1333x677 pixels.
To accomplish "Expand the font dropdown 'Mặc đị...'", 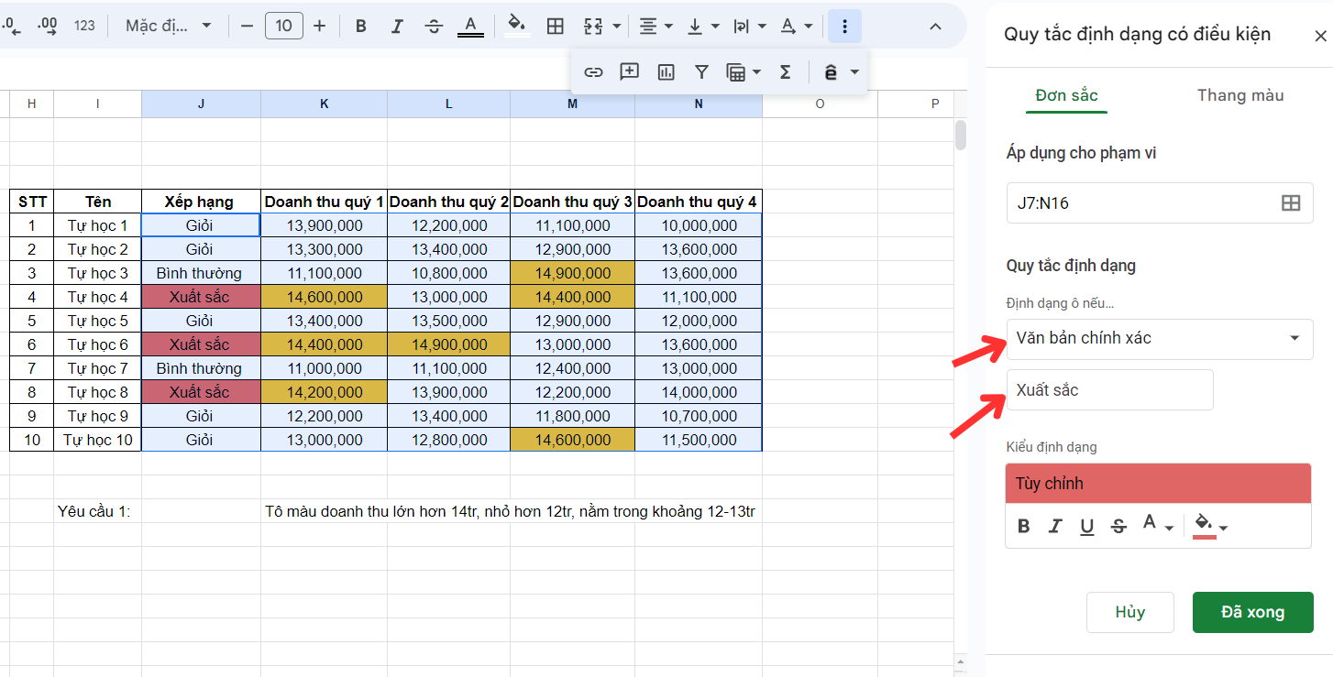I will point(169,26).
